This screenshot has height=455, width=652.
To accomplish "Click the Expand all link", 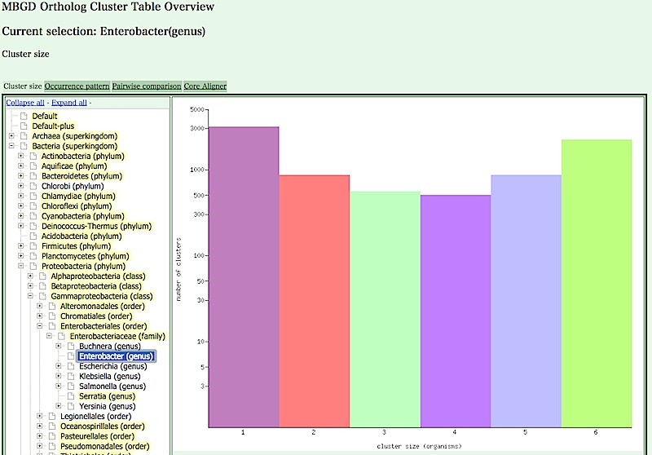I will (x=68, y=103).
